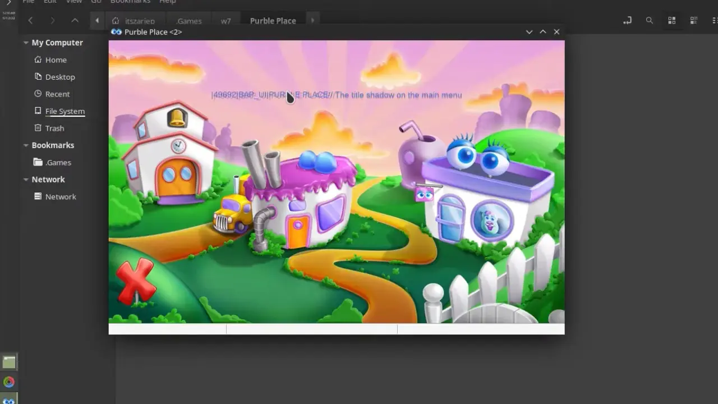Viewport: 718px width, 404px height.
Task: Click the file manager taskbar icon
Action: click(x=9, y=362)
